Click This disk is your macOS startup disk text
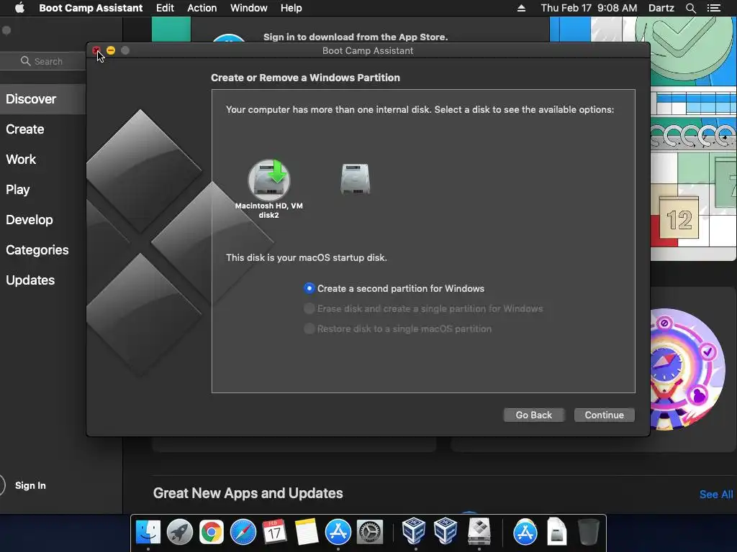This screenshot has height=552, width=737. point(307,258)
